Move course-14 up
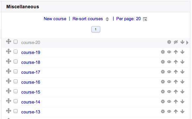192x119 pixels. point(176,101)
